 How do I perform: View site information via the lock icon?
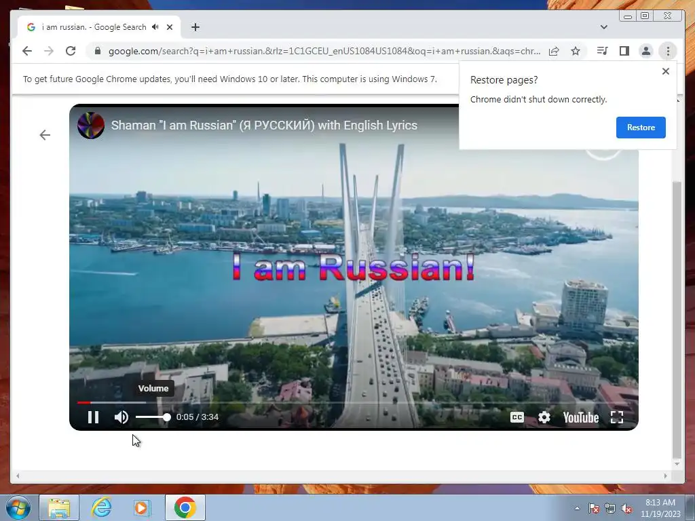click(x=98, y=51)
